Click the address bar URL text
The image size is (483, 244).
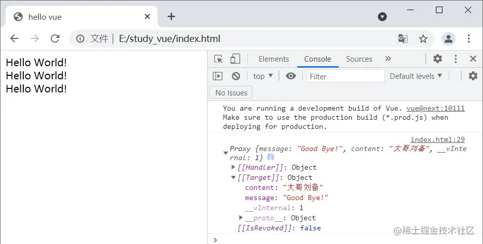coord(170,39)
